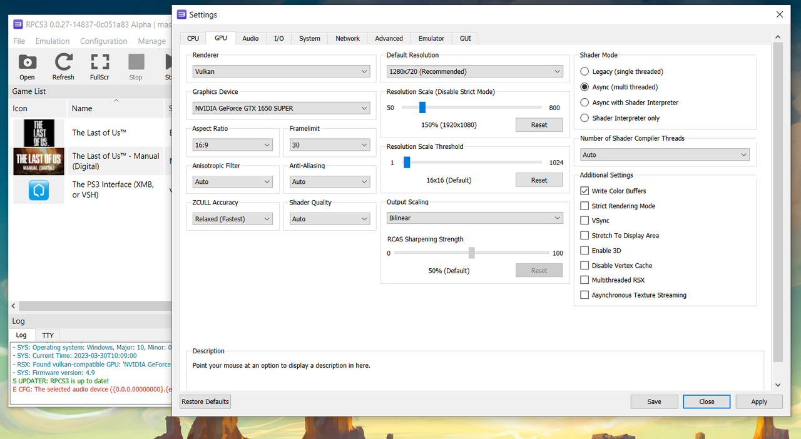
Task: Open the Anisotropic Filter dropdown
Action: (233, 182)
